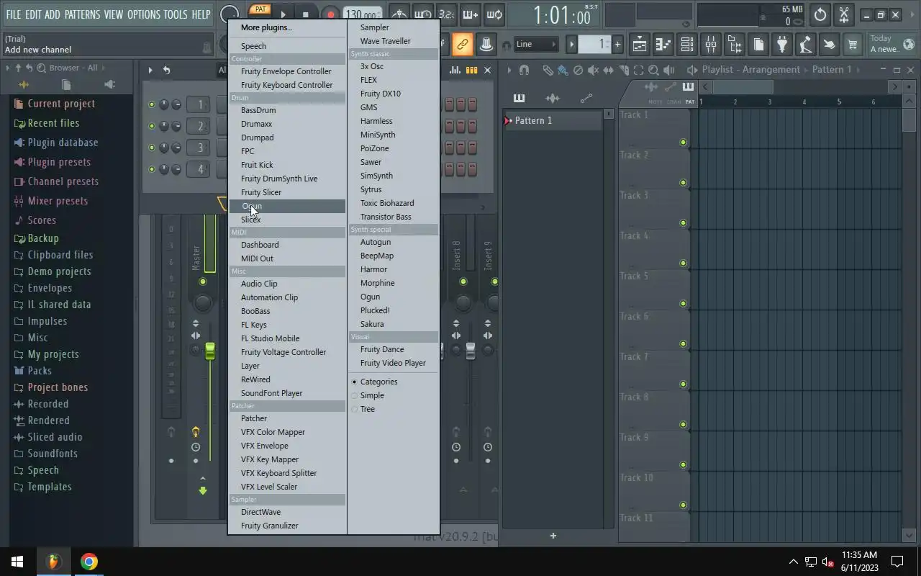
Task: Click the channel 2 button
Action: [x=200, y=126]
